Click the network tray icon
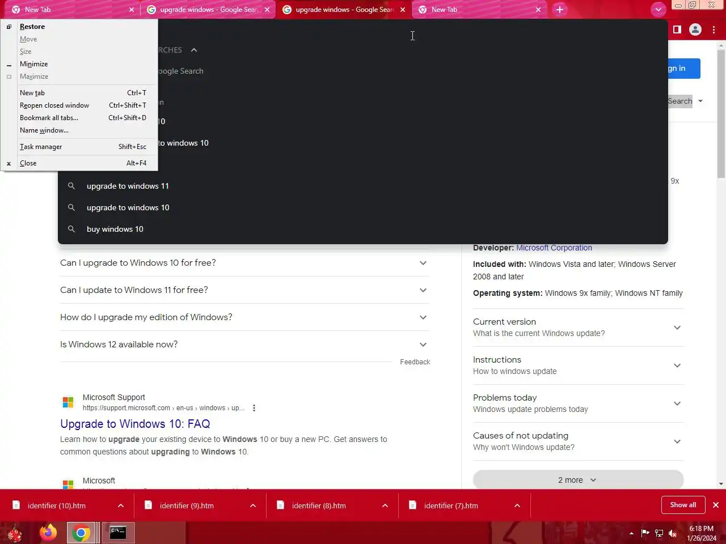Image resolution: width=726 pixels, height=544 pixels. click(x=659, y=533)
